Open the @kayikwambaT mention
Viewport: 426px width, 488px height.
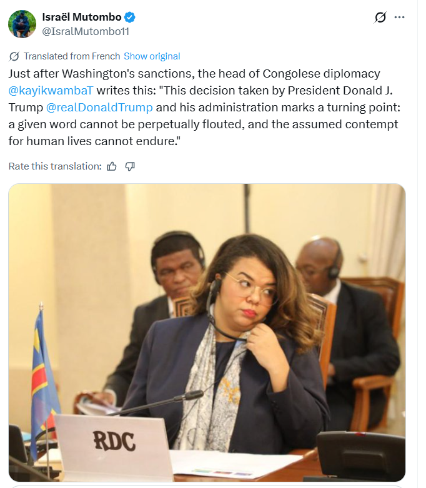pos(51,91)
